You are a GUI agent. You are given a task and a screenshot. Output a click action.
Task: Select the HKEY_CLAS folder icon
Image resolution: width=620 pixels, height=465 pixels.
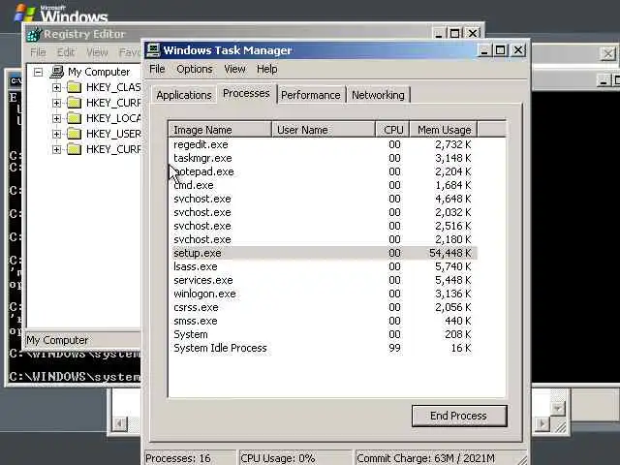coord(74,87)
